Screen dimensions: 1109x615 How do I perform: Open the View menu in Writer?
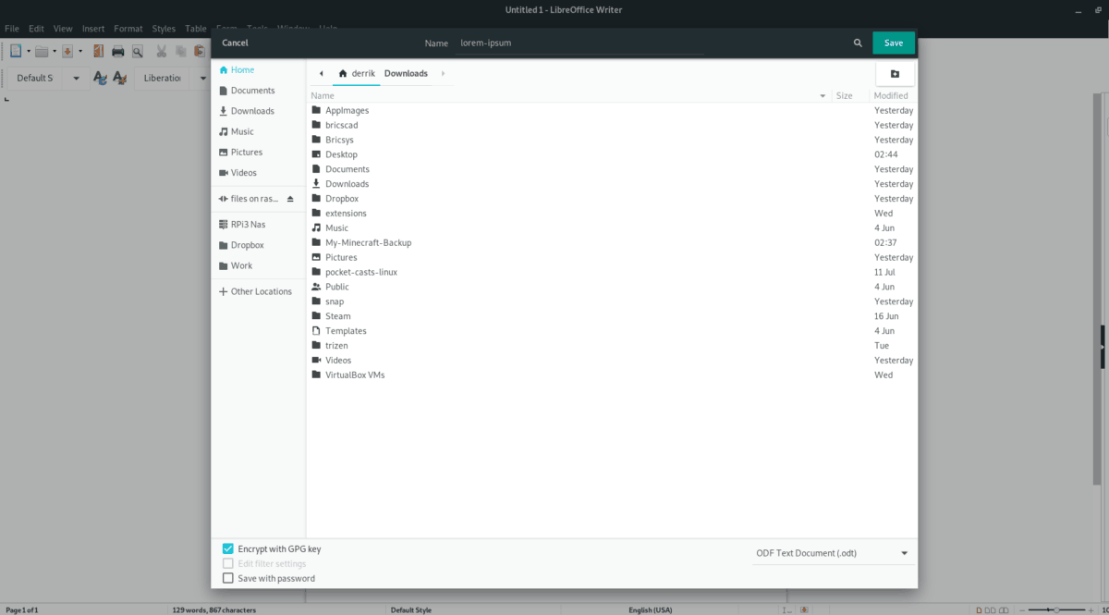[63, 29]
